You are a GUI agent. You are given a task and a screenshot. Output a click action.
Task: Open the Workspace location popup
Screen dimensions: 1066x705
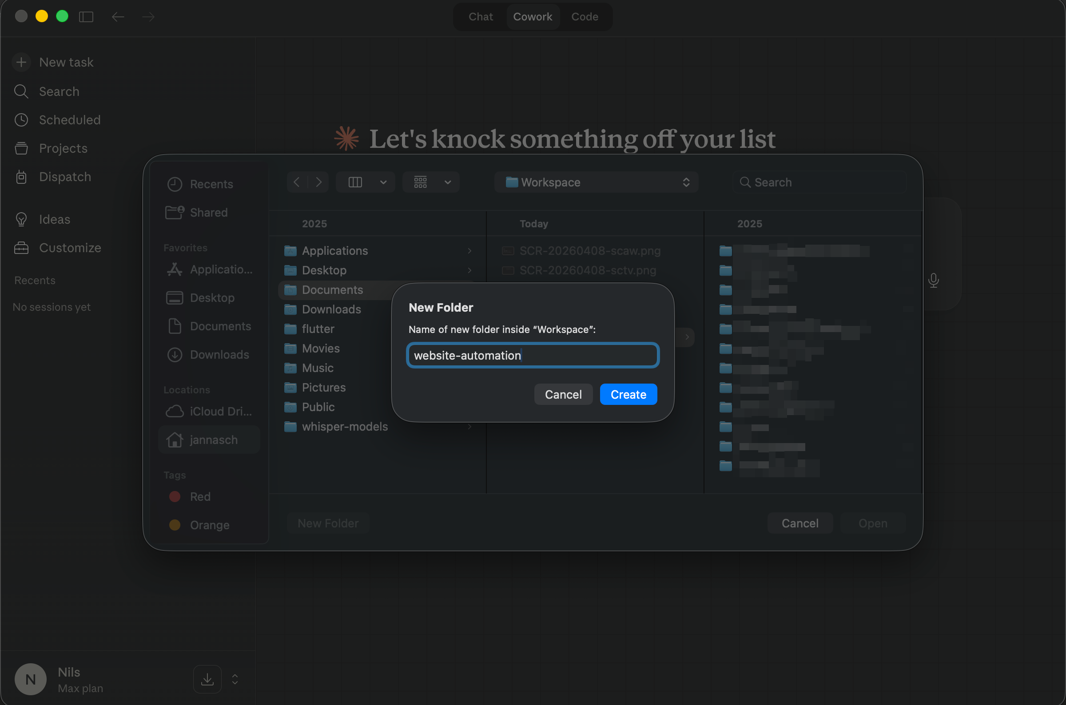596,182
